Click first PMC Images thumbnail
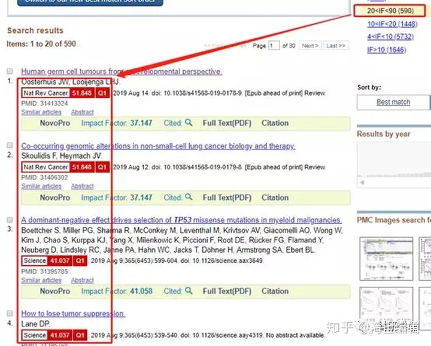The width and height of the screenshot is (431, 346). (386, 259)
